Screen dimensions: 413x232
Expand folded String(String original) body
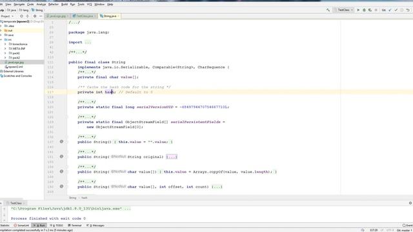(172, 157)
